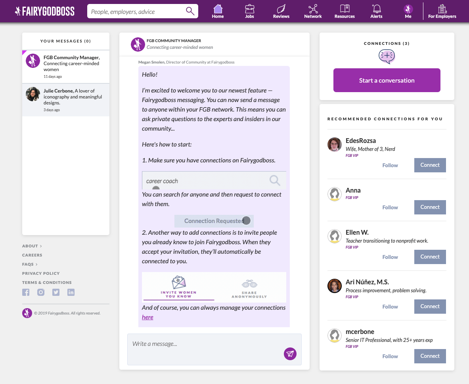Click the Ellen W. name
The height and width of the screenshot is (384, 469).
pos(357,232)
